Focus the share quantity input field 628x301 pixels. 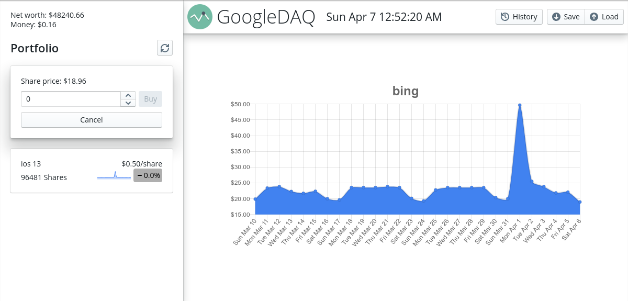[x=71, y=99]
